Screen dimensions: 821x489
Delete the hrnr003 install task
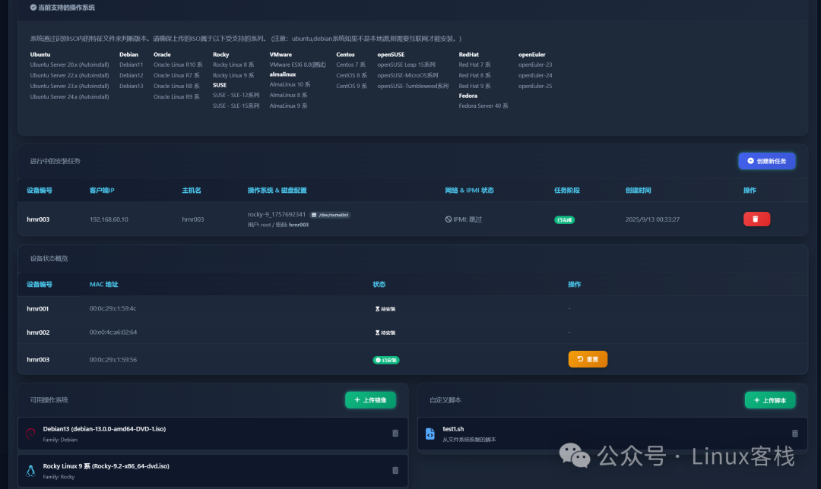tap(756, 219)
